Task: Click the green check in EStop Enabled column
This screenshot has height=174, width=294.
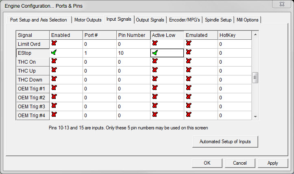Action: coord(54,52)
